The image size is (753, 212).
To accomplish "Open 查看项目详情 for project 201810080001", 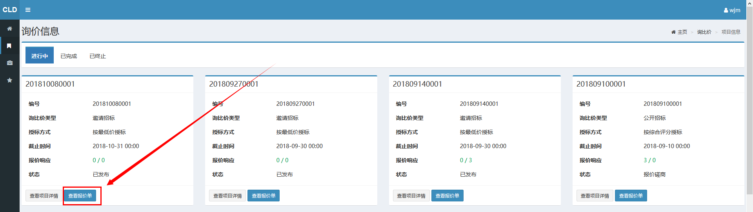I will point(44,196).
